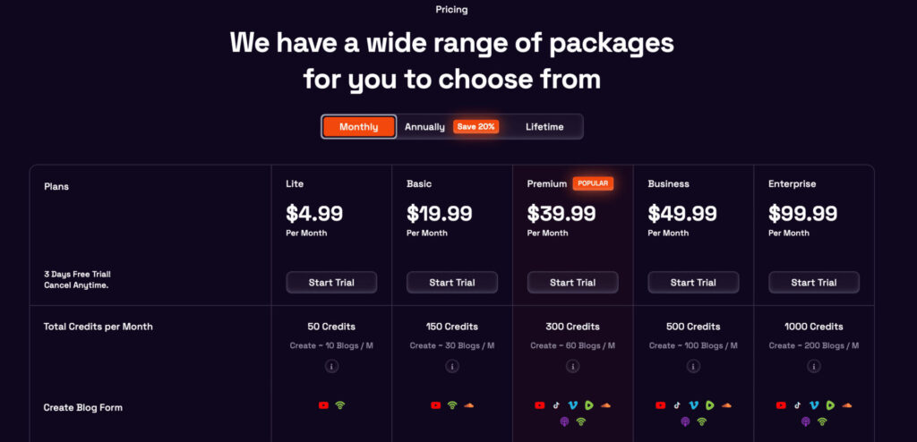Switch billing to Monthly
This screenshot has width=917, height=442.
(358, 127)
